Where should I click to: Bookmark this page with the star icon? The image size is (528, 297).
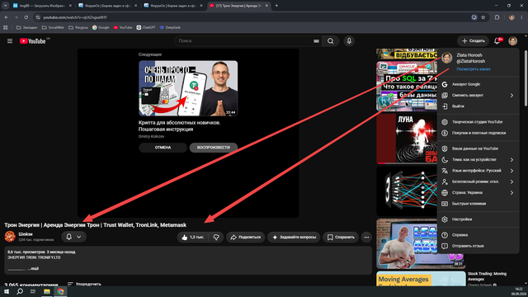(x=483, y=17)
